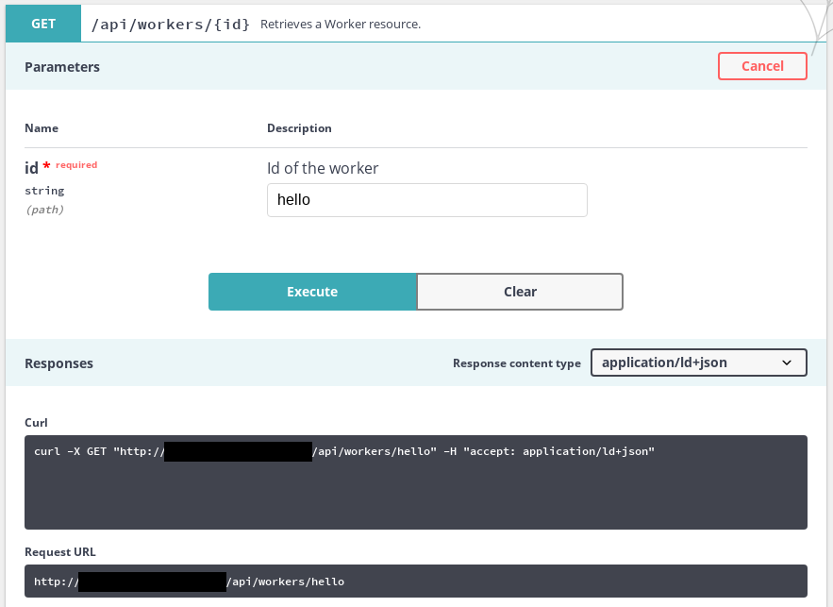Click the Responses section heading
This screenshot has height=607, width=833.
pyautogui.click(x=59, y=363)
